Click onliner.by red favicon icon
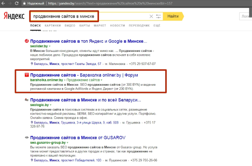Screen dimensions: 252x166 point(27,75)
